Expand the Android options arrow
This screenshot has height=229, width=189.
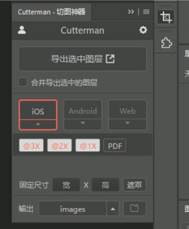pyautogui.click(x=83, y=124)
